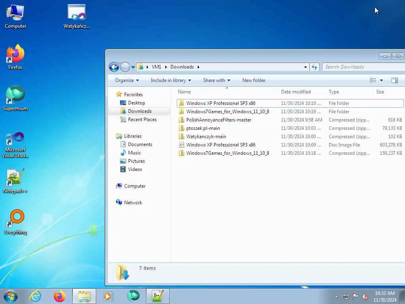Click the Windows Explorer taskbar button

tap(84, 296)
